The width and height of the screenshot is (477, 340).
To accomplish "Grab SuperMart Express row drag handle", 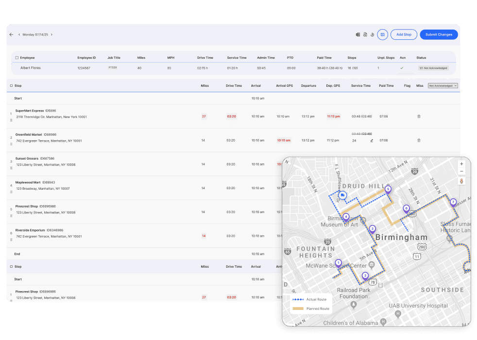I will (11, 120).
